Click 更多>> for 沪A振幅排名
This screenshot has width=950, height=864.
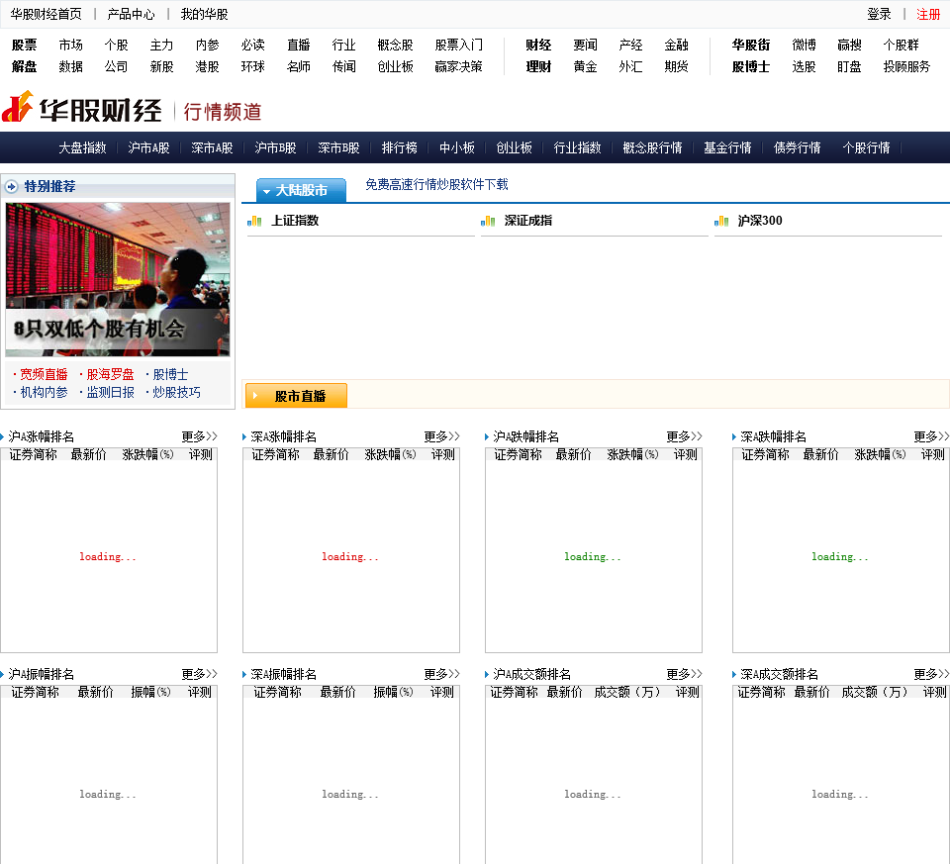[x=199, y=674]
